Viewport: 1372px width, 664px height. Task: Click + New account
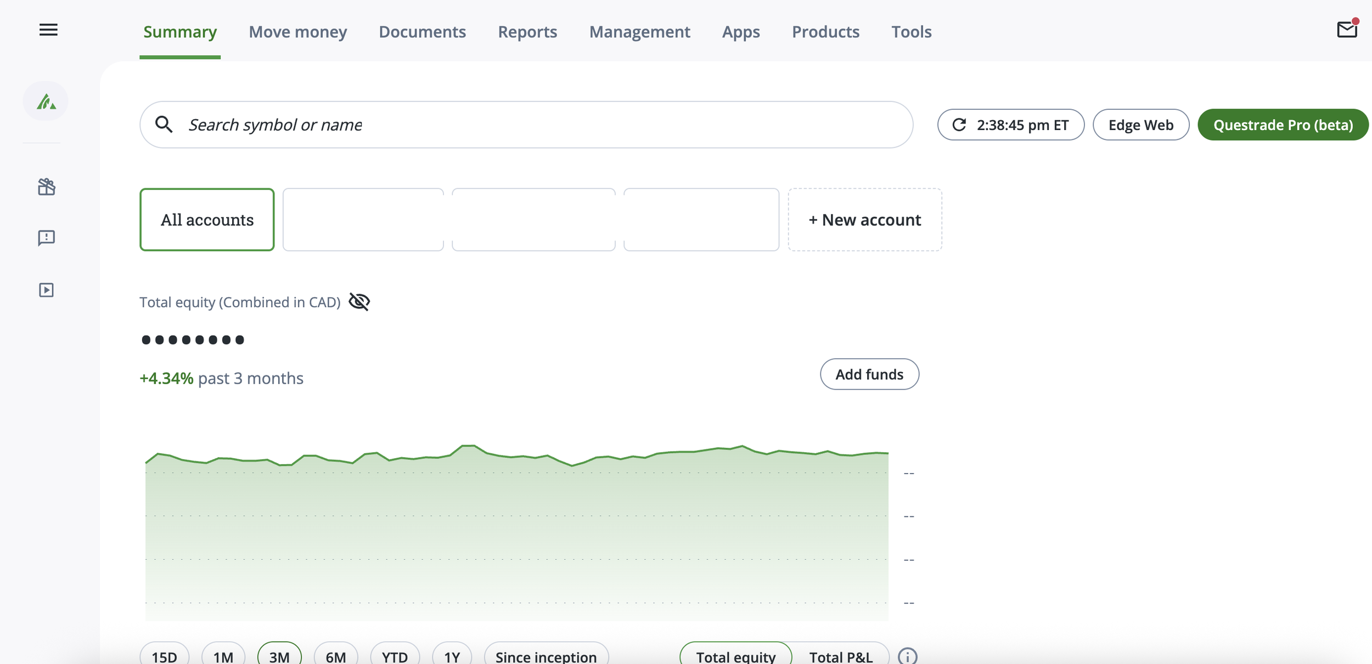[865, 220]
